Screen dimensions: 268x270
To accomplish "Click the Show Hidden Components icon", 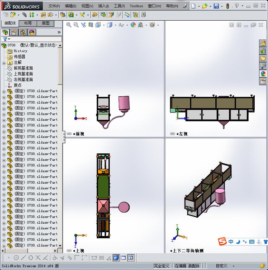I will pyautogui.click(x=63, y=15).
